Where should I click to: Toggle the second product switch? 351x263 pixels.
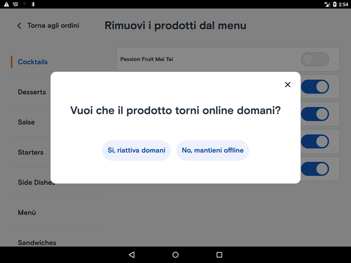tap(315, 87)
